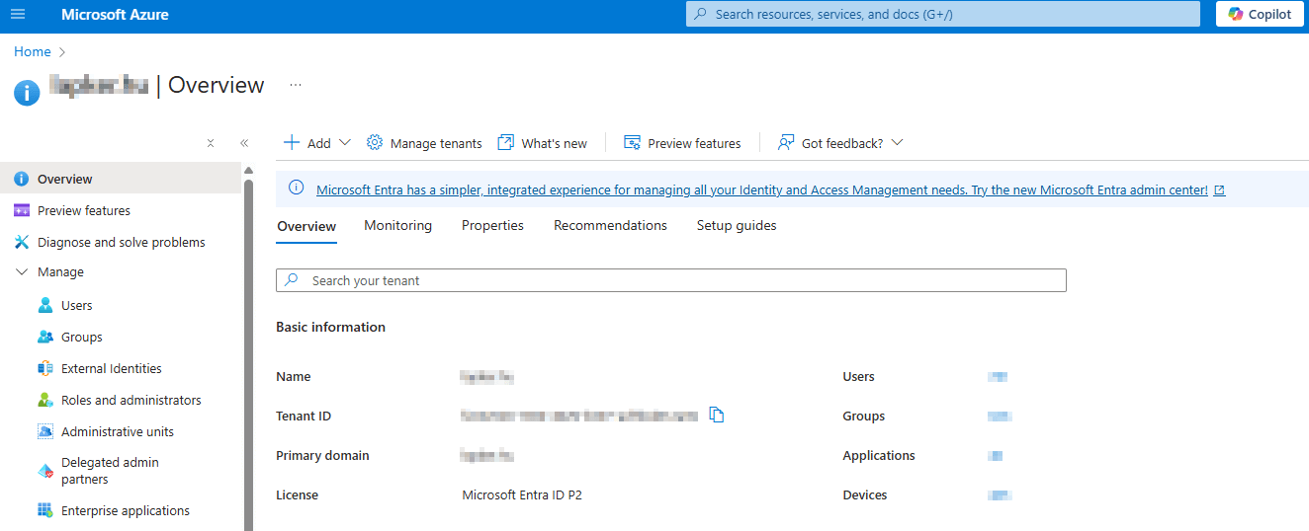The image size is (1309, 531).
Task: Open Manage tenants
Action: point(424,143)
